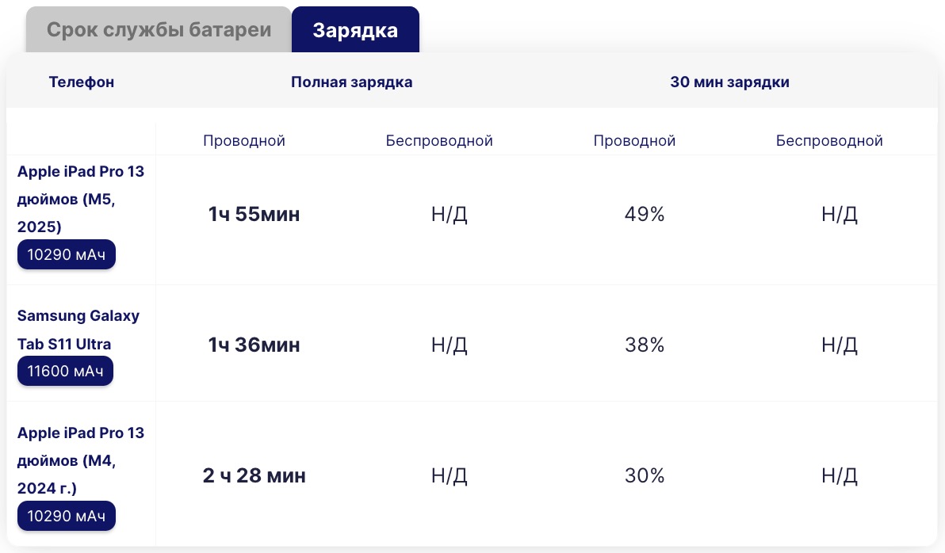Click Проводной subheader under 30 мин зарядки
945x553 pixels.
coord(634,141)
